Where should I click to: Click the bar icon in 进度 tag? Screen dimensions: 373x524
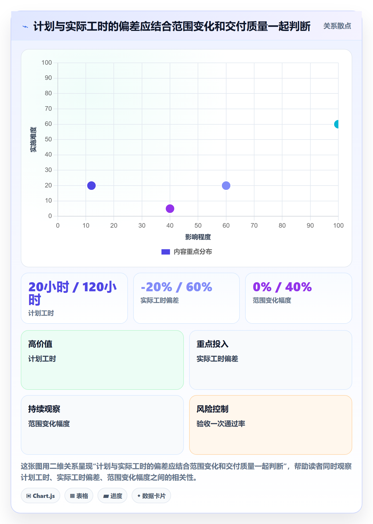coord(106,496)
